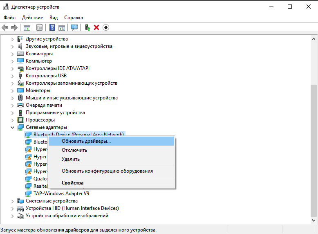Select the keyboard icon of Клавиатуры
Viewport: 318px width, 234px height.
coord(20,54)
